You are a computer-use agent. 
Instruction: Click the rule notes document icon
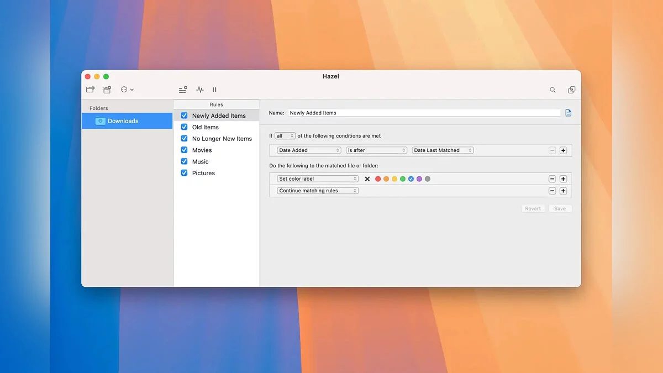[568, 113]
